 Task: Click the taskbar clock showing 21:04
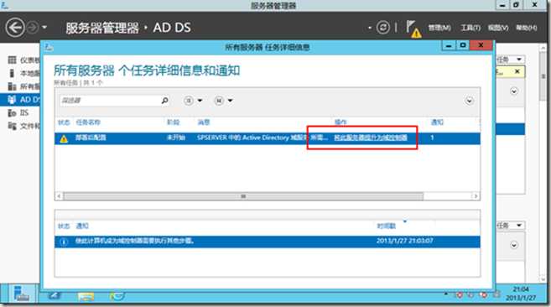pos(521,294)
